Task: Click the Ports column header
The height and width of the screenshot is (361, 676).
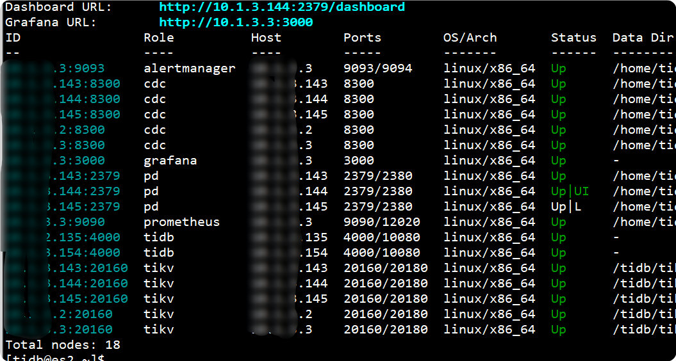Action: pyautogui.click(x=362, y=38)
